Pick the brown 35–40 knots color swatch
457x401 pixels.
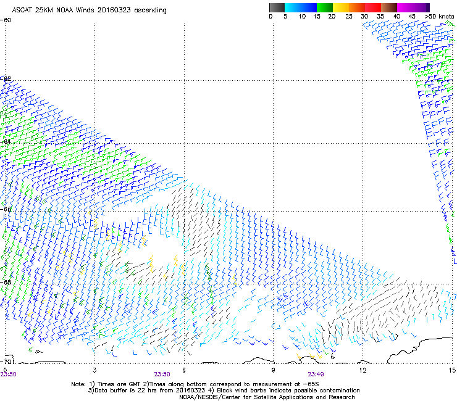click(x=389, y=7)
